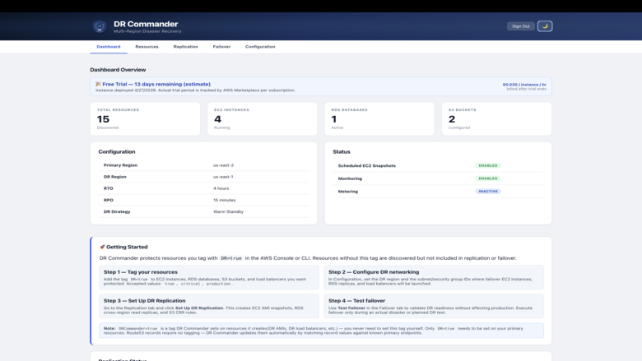This screenshot has height=361, width=642.
Task: Open the Failover tab
Action: pos(221,47)
